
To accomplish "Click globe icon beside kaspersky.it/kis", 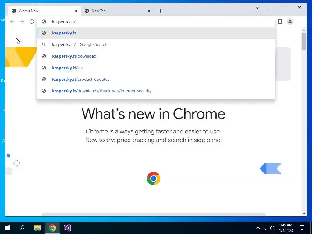I will pos(44,68).
